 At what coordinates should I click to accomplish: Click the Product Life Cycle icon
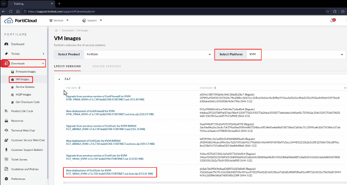7,111
